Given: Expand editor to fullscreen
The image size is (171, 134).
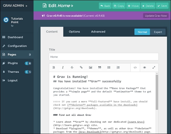Looking at the screenshot, I should pyautogui.click(x=154, y=67).
